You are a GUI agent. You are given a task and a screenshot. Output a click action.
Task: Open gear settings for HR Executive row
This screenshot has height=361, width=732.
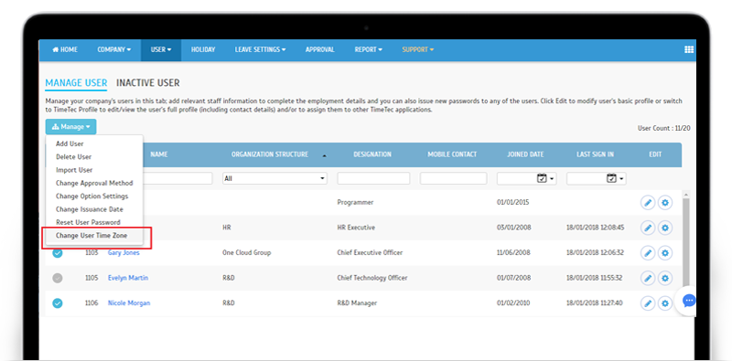665,228
